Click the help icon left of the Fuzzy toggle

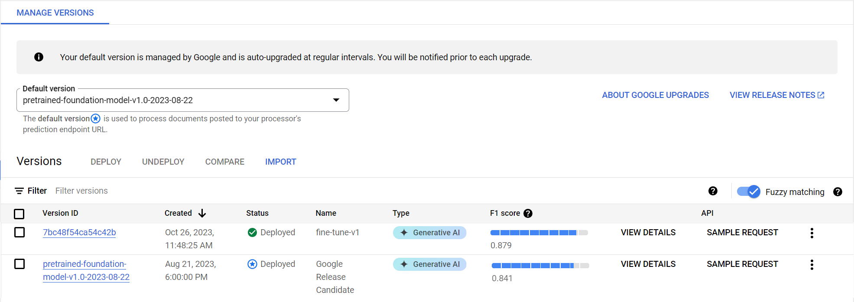[713, 191]
